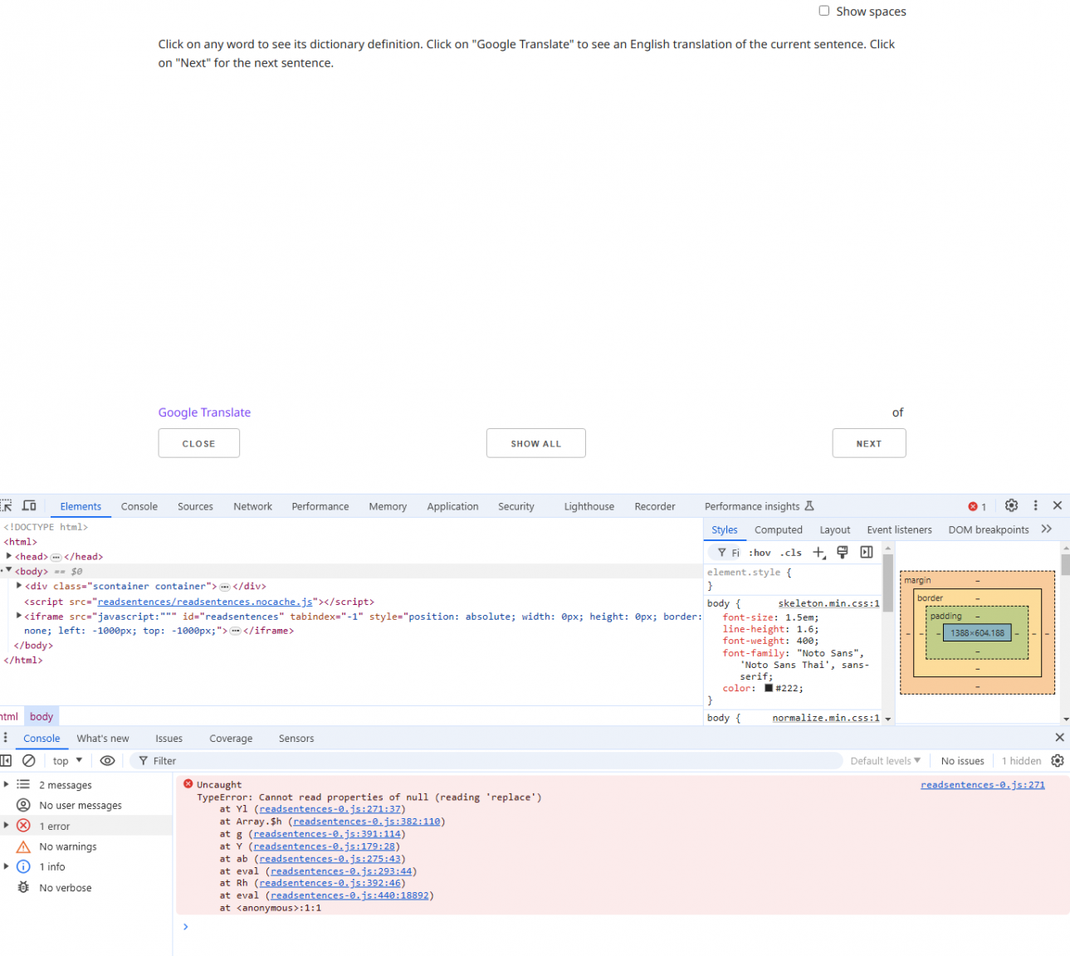Toggle the :hov element state button
The height and width of the screenshot is (956, 1070).
760,553
